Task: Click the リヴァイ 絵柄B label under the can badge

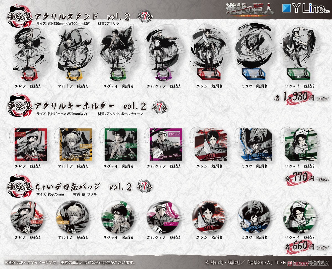Action: [300, 237]
